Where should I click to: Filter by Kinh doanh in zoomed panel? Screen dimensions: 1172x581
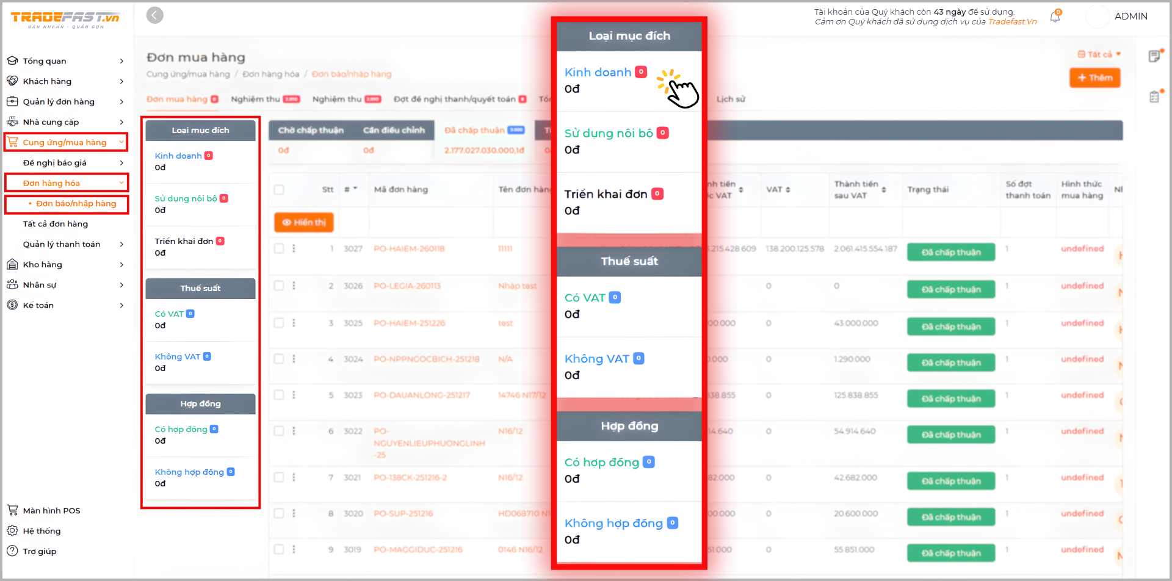pyautogui.click(x=598, y=73)
